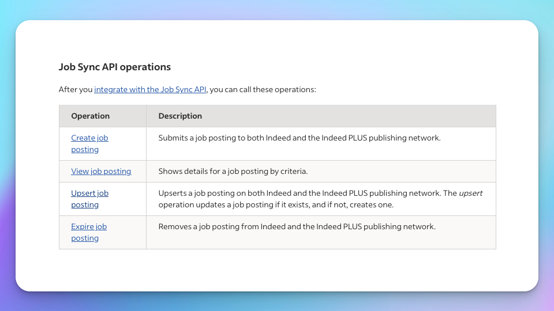Follow the 'View job posting' link
This screenshot has height=311, width=554.
[101, 172]
